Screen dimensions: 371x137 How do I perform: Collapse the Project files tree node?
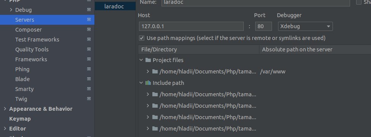(x=141, y=60)
